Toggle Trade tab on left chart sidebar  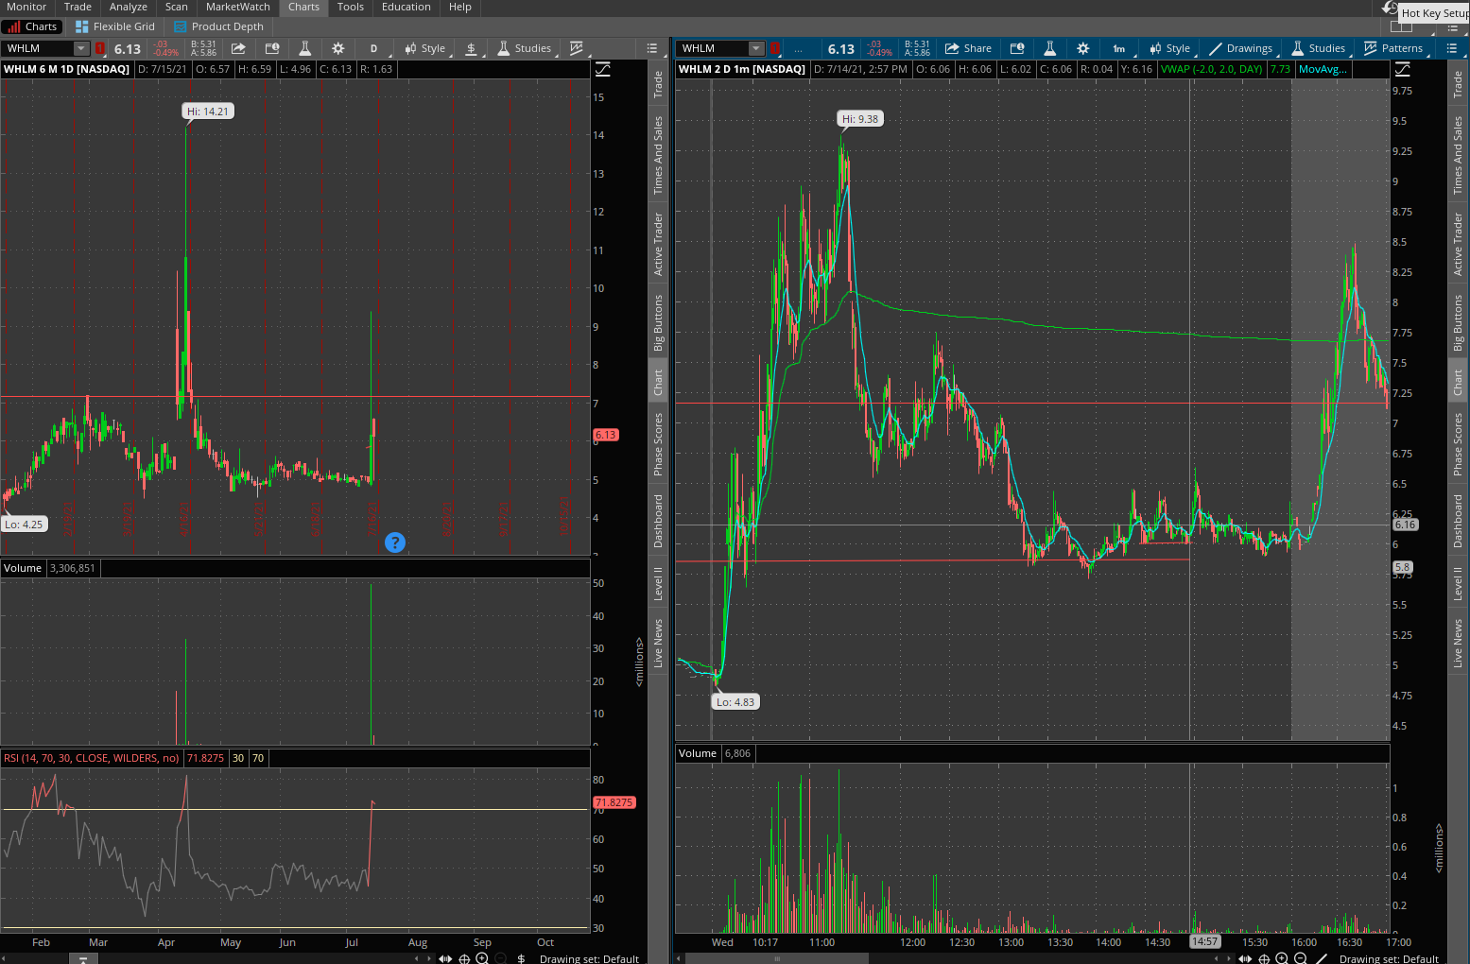click(x=658, y=85)
